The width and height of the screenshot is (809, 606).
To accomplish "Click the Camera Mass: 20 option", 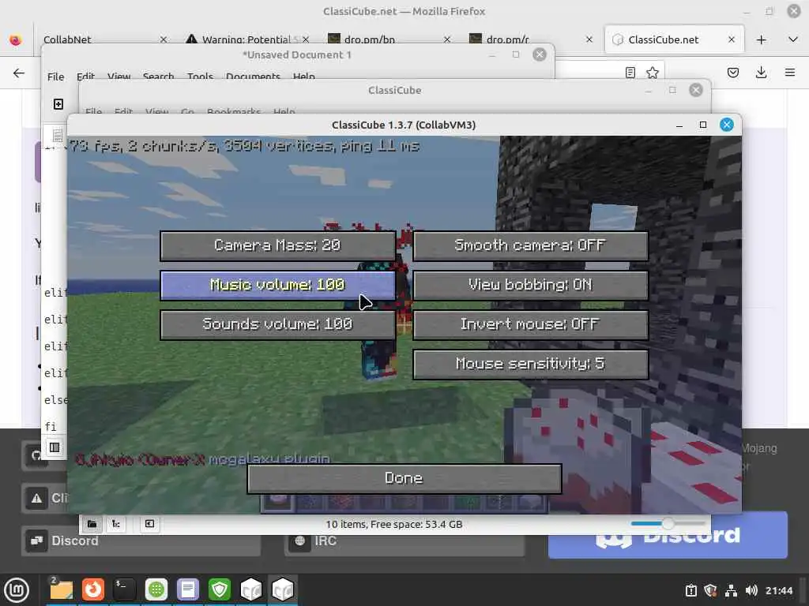I will 277,246.
